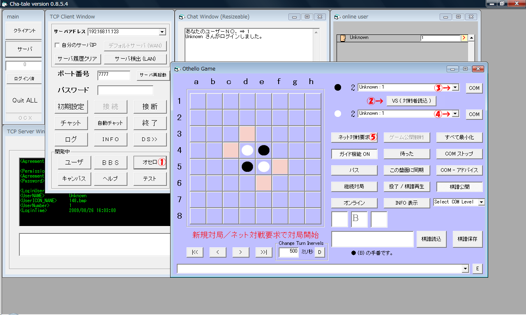Click the ポート番号 input field

coord(113,75)
